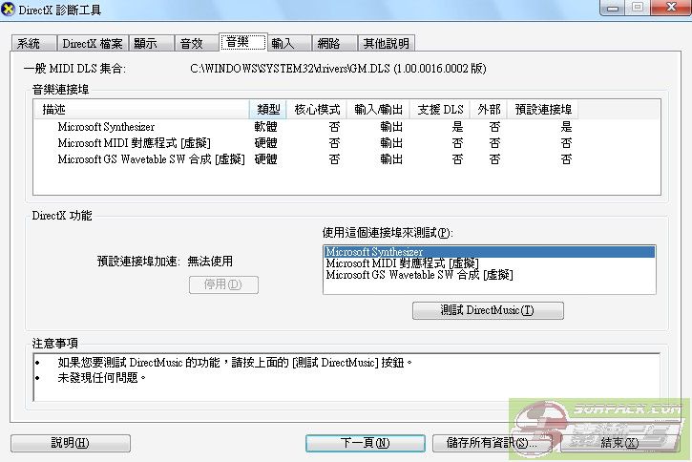
Task: Sort ports by 描述 column header
Action: [143, 110]
